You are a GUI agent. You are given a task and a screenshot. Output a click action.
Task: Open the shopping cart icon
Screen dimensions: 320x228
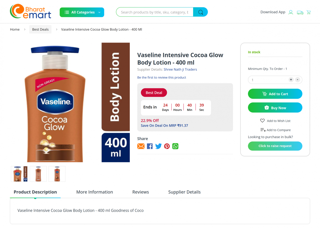click(x=309, y=12)
